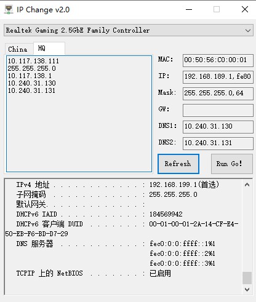Click the IP Change app icon in title bar
The image size is (256, 302).
coord(9,10)
